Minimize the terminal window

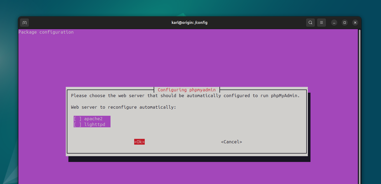[334, 23]
